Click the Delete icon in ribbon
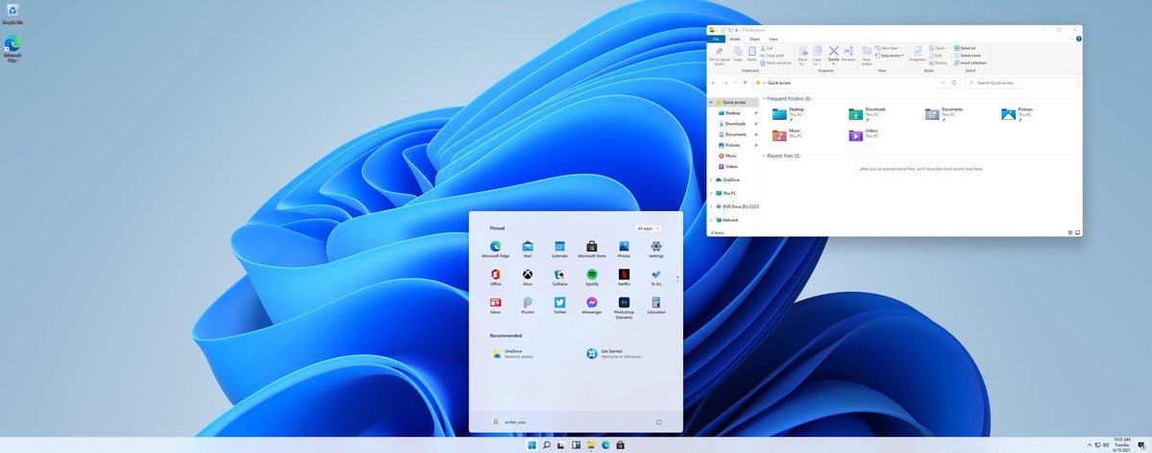Screen dimensions: 1152x453 (833, 52)
